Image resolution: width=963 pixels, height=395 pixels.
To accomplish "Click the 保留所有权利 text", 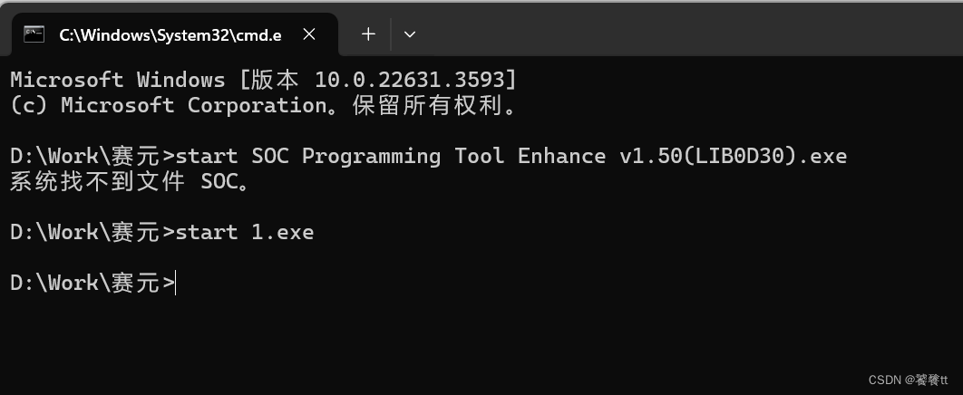I will [x=434, y=105].
